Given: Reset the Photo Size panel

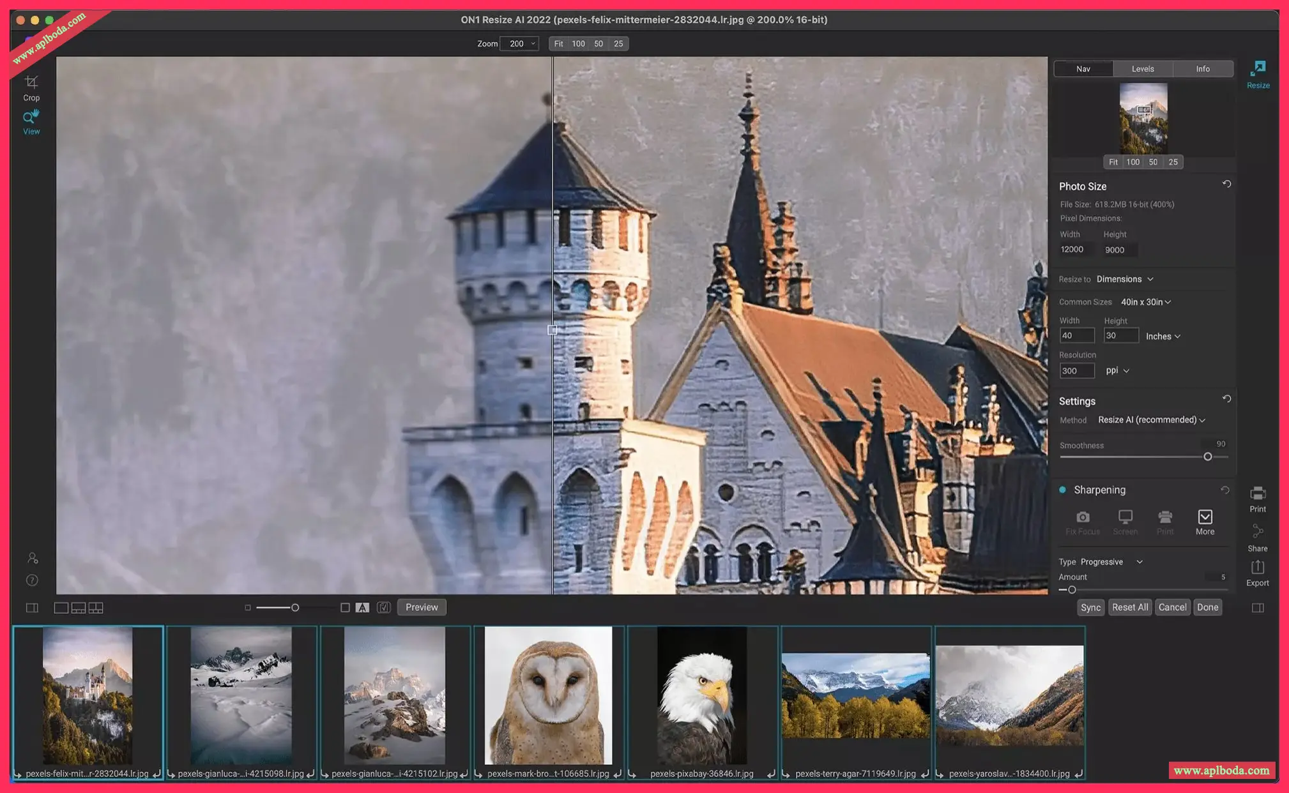Looking at the screenshot, I should (1226, 185).
